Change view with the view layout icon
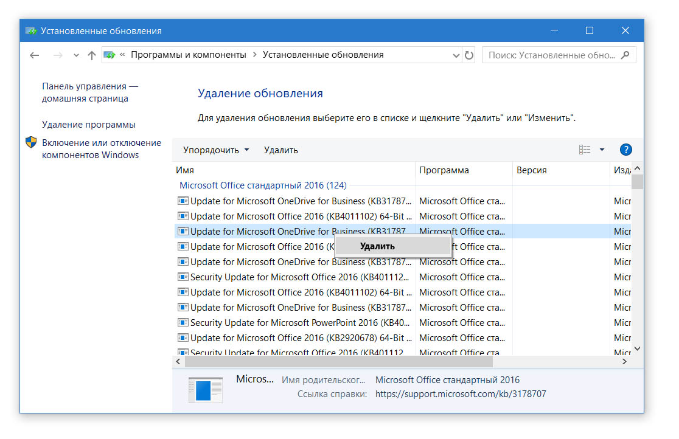 click(585, 150)
